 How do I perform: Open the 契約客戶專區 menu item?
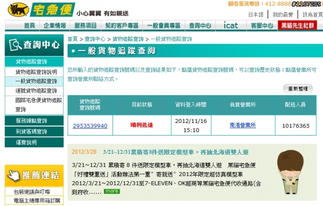point(122,26)
